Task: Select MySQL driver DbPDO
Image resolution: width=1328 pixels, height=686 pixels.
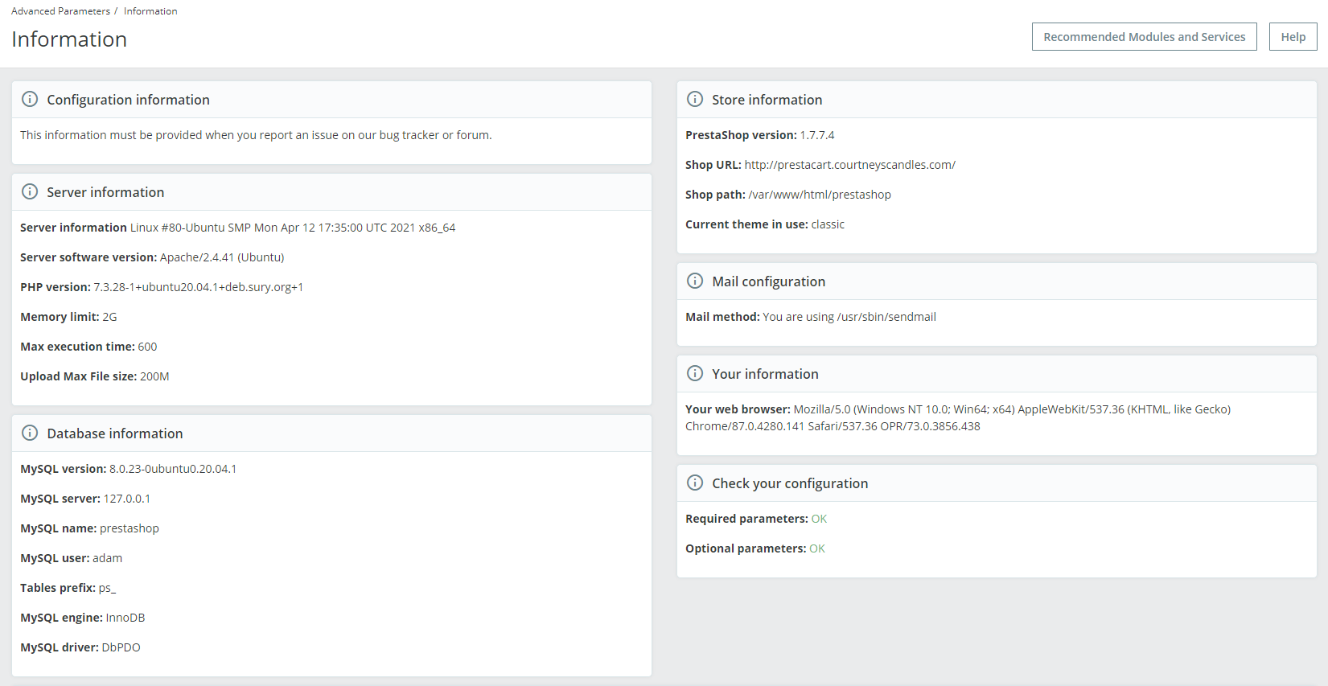Action: pyautogui.click(x=121, y=647)
